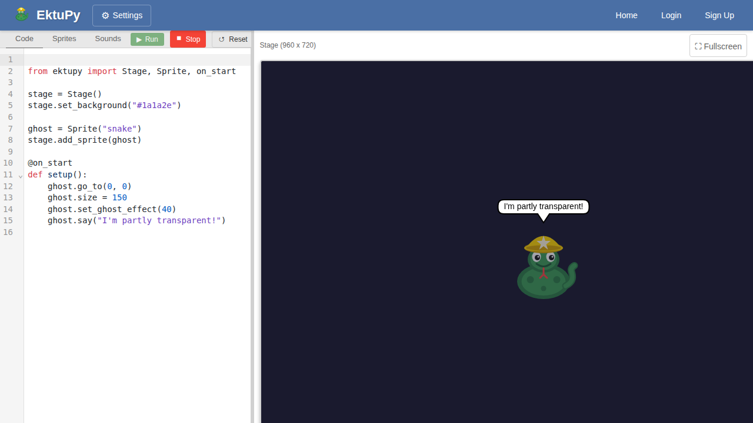This screenshot has height=423, width=753.
Task: Open the Sounds tab
Action: click(x=108, y=39)
